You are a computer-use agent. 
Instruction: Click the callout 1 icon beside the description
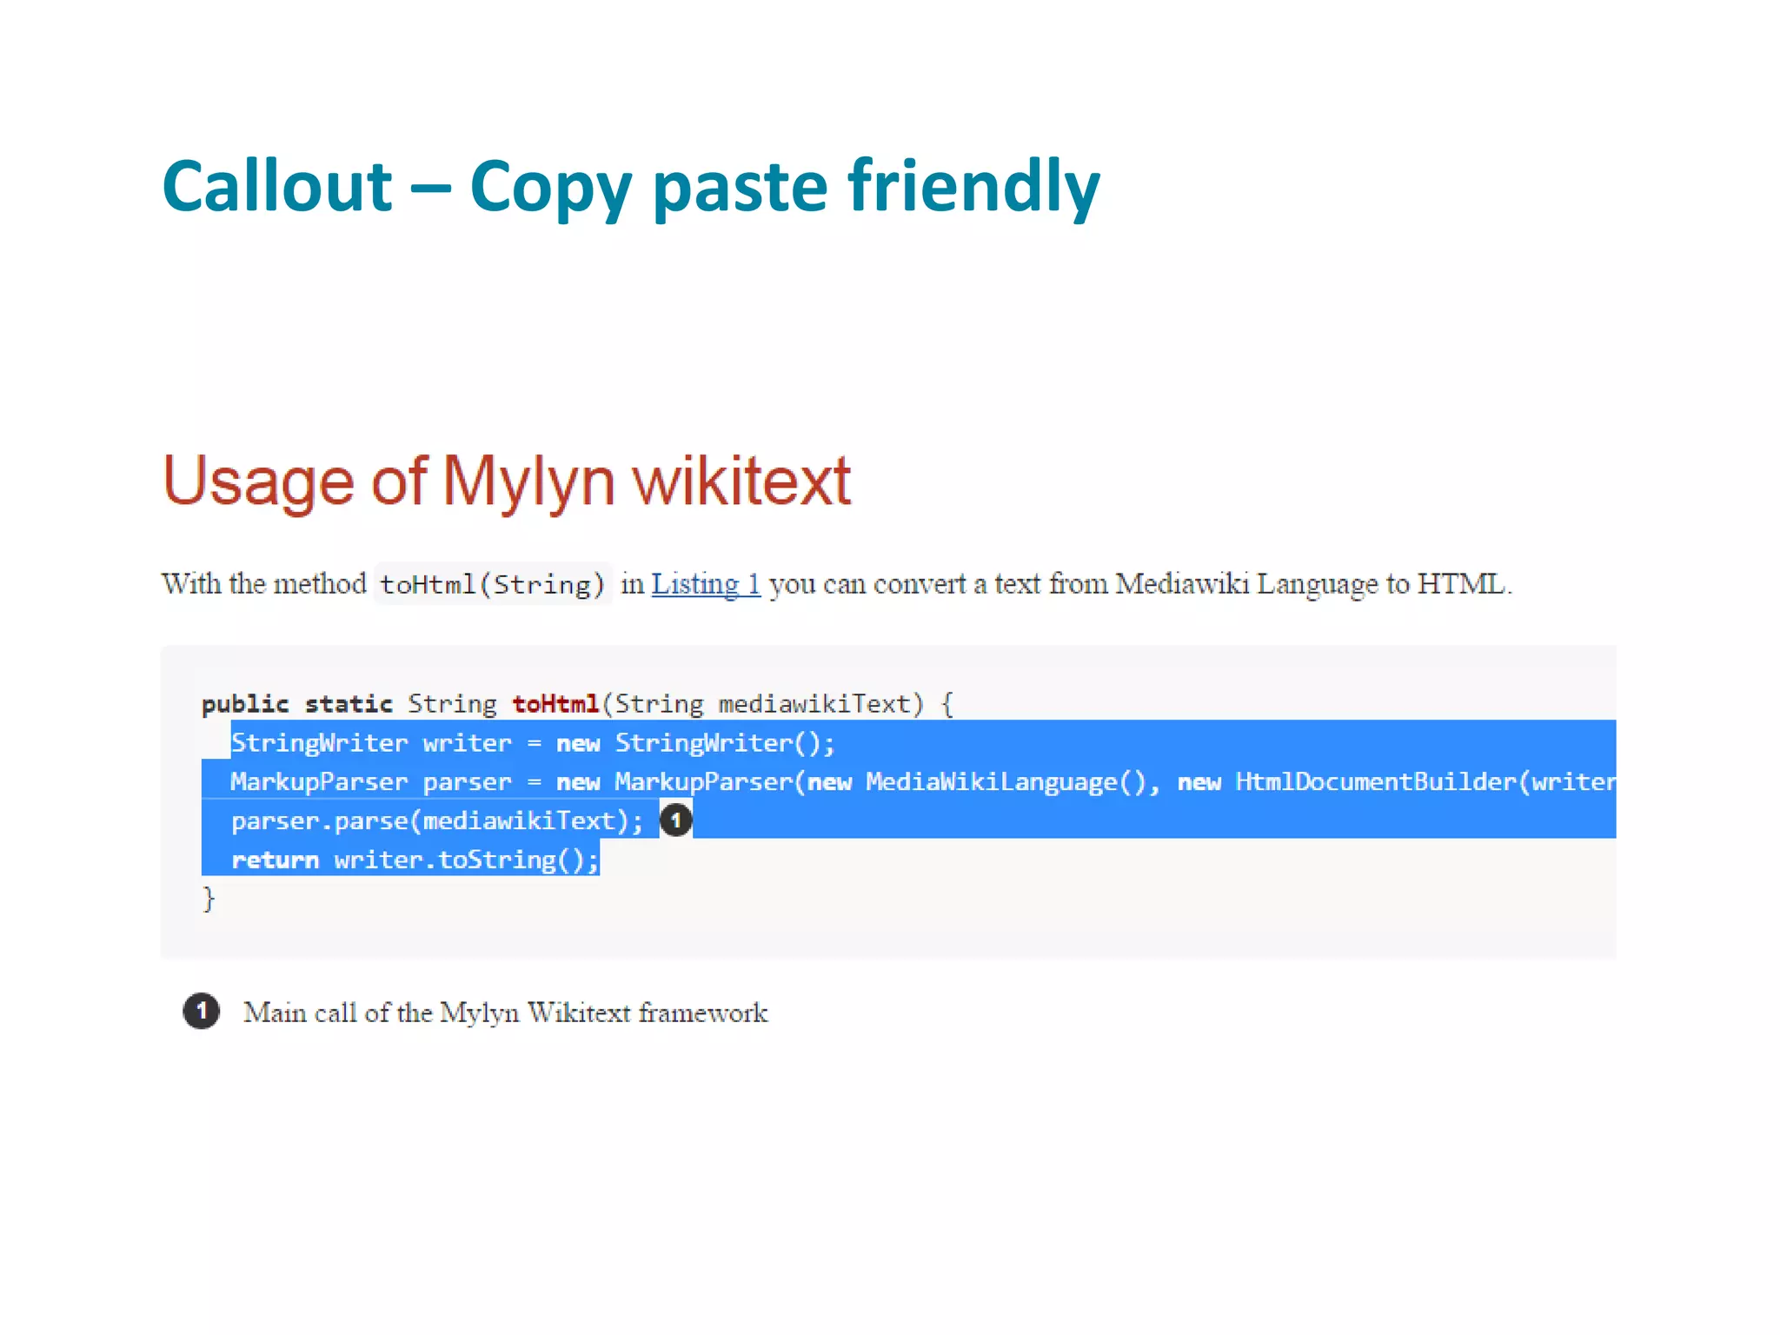click(x=202, y=1011)
